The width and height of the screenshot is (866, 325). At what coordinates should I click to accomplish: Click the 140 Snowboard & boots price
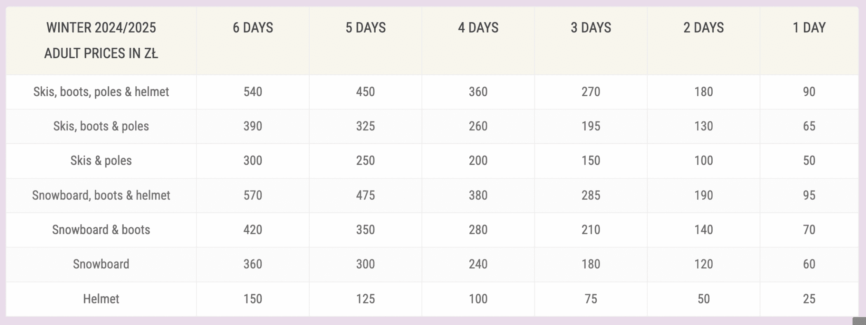pyautogui.click(x=704, y=230)
